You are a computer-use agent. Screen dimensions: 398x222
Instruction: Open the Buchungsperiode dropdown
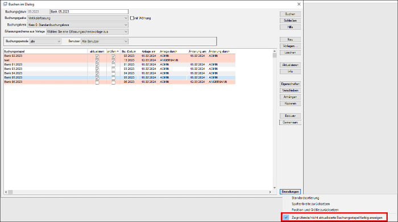pos(59,41)
